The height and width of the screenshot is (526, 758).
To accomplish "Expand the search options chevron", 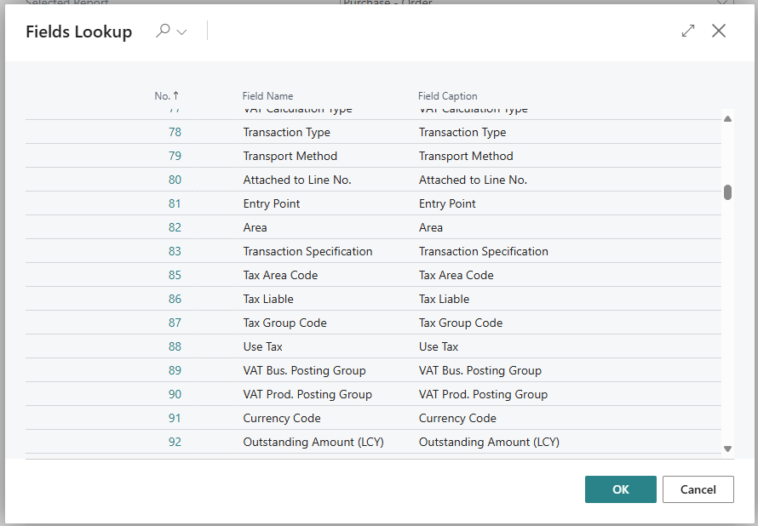I will [x=181, y=31].
